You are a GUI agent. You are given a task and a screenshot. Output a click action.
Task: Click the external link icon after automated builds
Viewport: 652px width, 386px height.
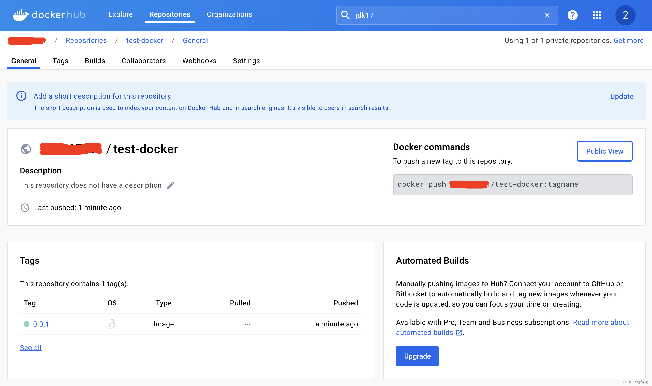tap(459, 333)
